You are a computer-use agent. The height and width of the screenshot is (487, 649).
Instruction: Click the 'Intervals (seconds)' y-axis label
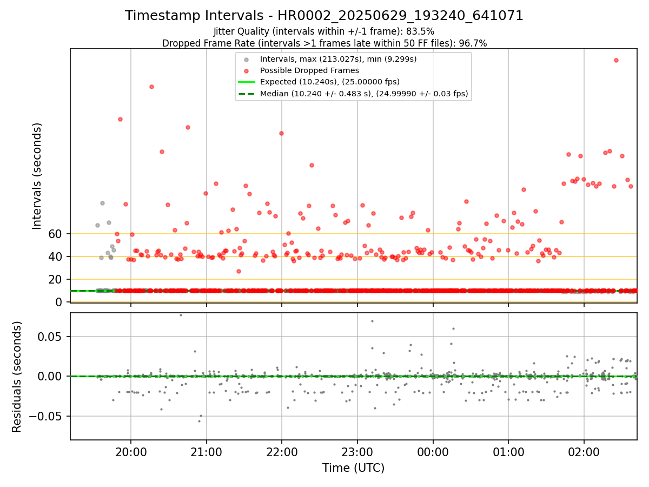[37, 175]
